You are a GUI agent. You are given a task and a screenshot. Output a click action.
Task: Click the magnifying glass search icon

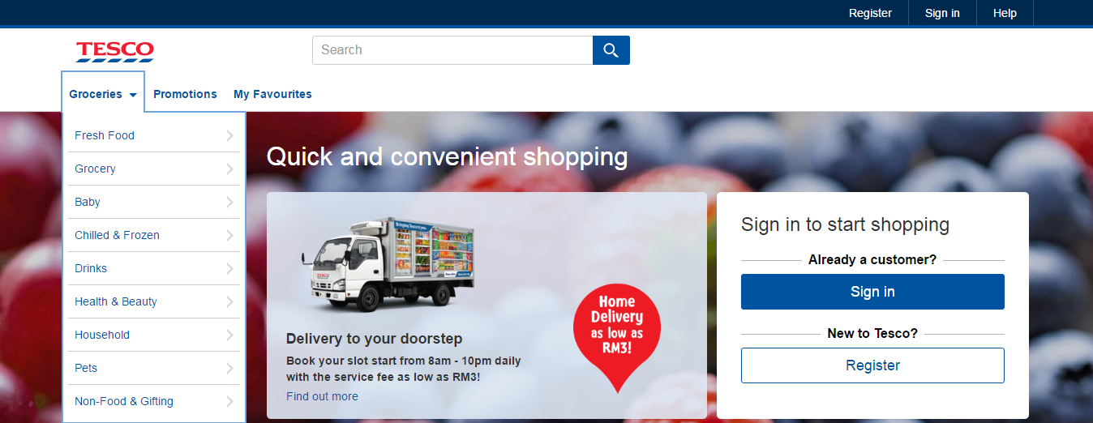coord(611,50)
